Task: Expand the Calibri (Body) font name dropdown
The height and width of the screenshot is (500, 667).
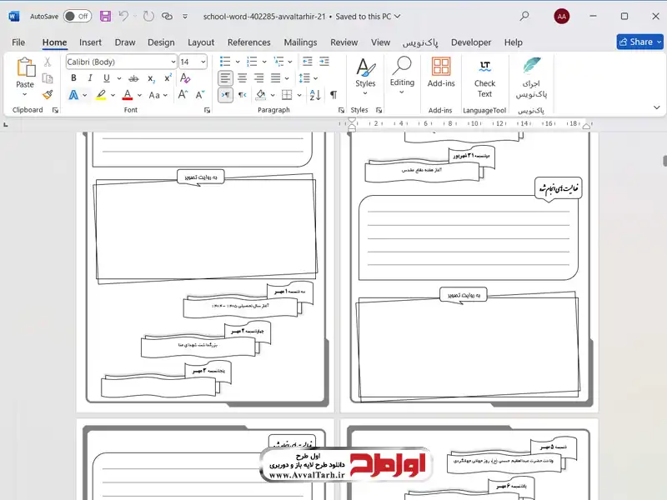Action: pos(173,62)
